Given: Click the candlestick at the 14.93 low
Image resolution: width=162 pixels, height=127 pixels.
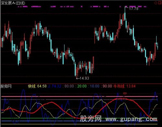Looking at the screenshot, I should pyautogui.click(x=77, y=72).
